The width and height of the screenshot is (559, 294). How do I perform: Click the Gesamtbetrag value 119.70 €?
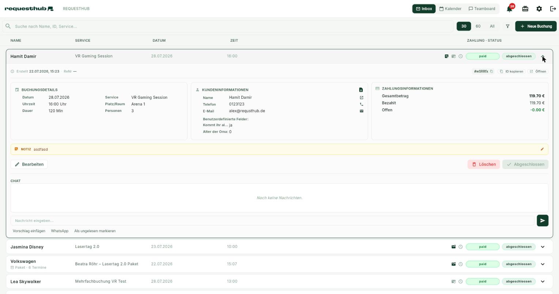536,96
